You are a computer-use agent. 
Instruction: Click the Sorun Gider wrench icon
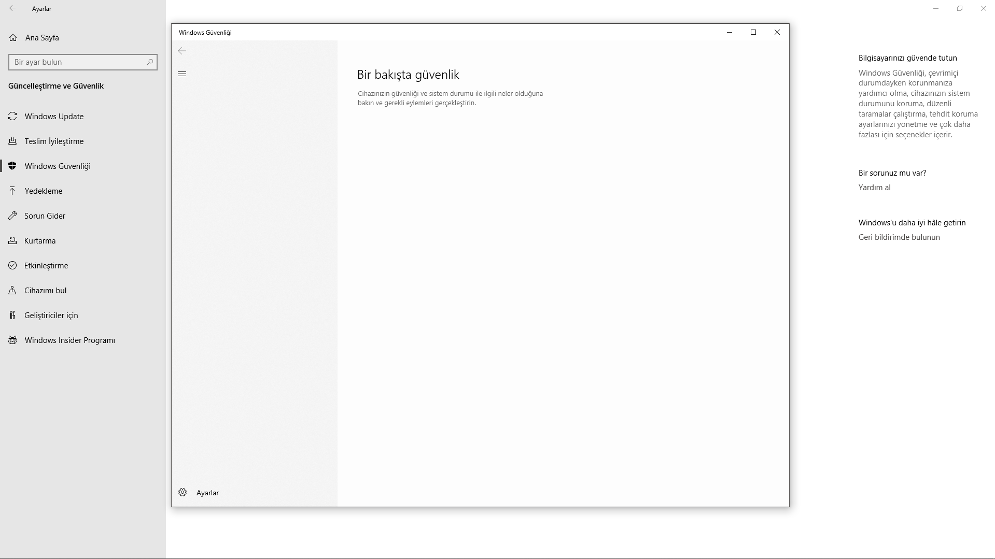click(12, 216)
